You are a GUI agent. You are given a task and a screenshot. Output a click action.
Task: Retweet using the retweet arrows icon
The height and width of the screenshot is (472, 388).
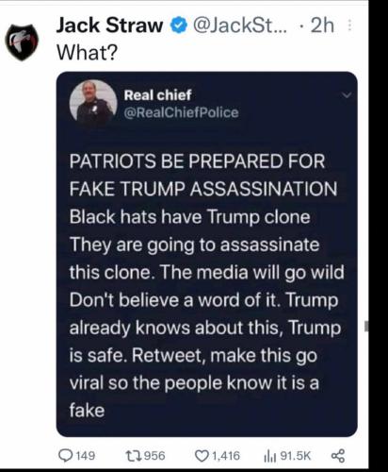pyautogui.click(x=131, y=456)
